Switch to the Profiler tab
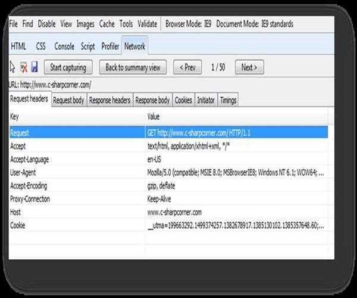Viewport: 357px width, 298px height. [x=110, y=46]
